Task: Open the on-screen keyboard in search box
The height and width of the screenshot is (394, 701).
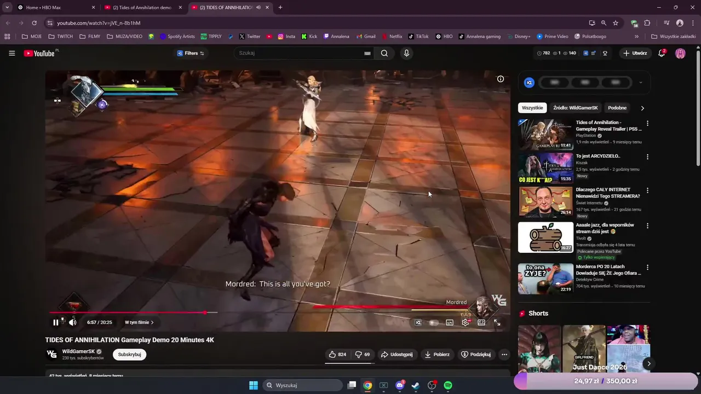Action: (367, 53)
